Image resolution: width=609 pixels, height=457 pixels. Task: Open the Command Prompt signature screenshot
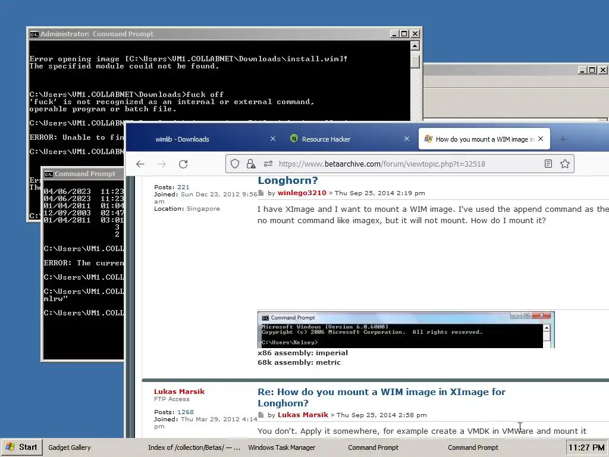pos(406,330)
